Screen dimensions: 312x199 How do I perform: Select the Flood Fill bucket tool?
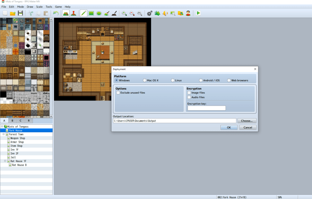(107, 13)
